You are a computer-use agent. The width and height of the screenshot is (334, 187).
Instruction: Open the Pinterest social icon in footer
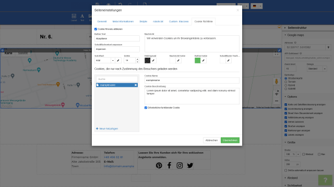point(159,165)
